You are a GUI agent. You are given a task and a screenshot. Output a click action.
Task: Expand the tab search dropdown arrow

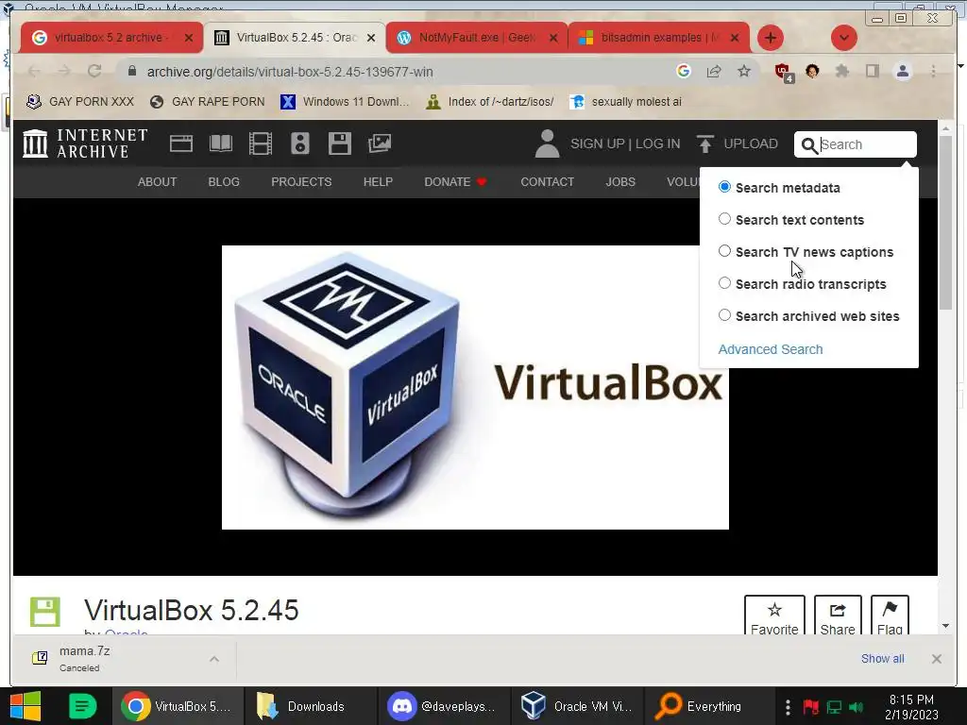(x=843, y=38)
